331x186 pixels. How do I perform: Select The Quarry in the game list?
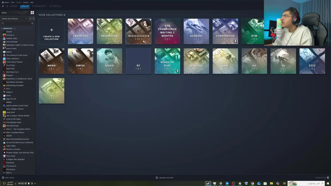[10, 169]
